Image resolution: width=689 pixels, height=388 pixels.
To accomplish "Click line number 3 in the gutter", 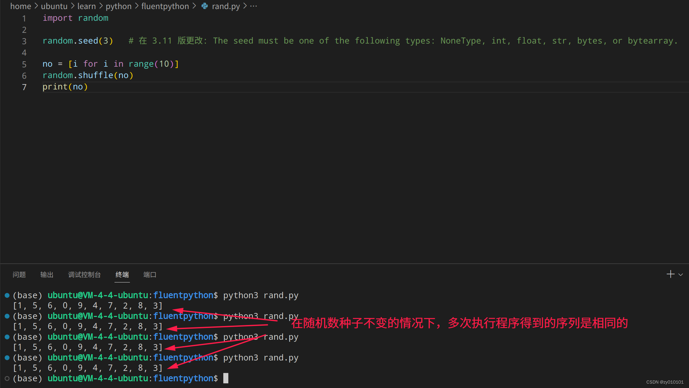I will click(24, 41).
